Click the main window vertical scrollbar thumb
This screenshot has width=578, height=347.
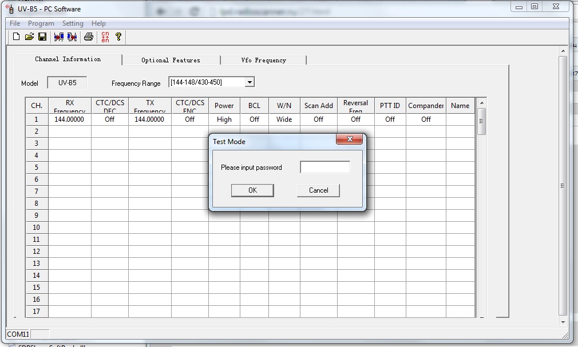[563, 186]
